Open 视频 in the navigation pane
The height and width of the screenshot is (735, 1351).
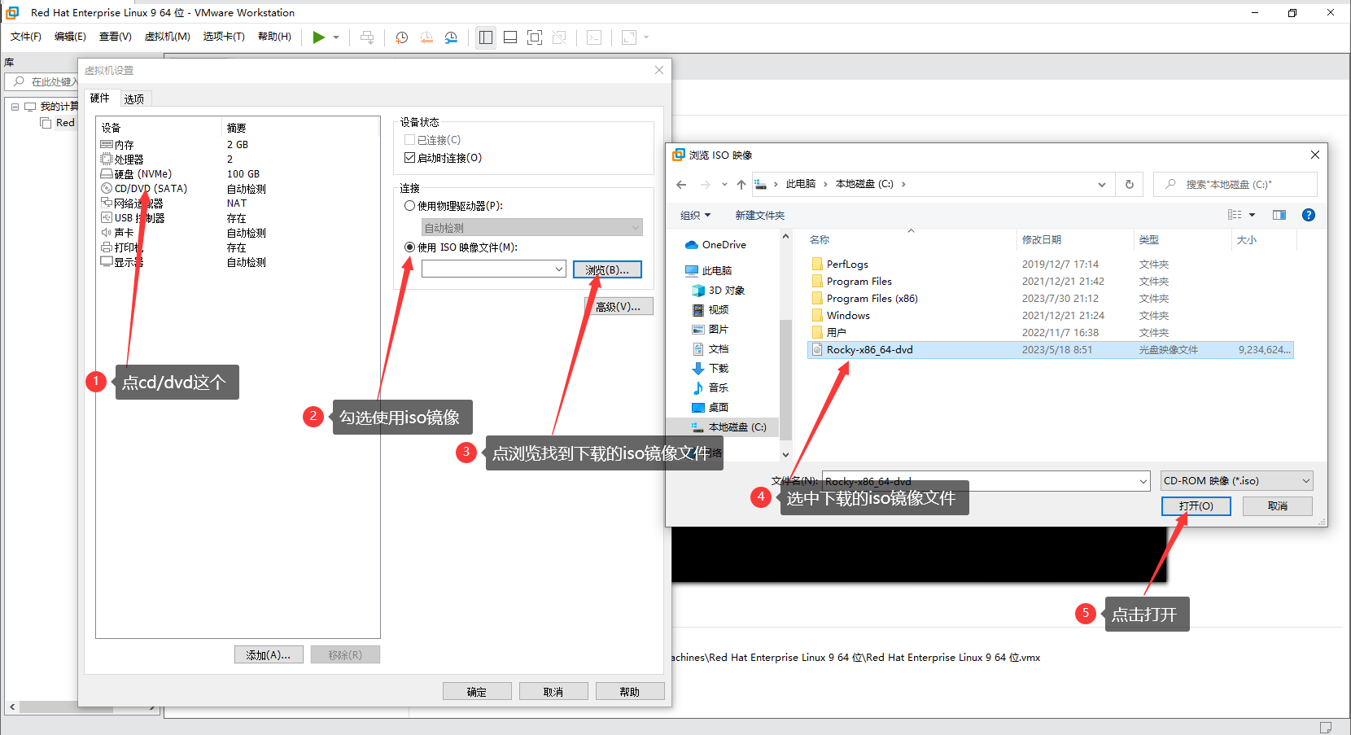(x=710, y=310)
